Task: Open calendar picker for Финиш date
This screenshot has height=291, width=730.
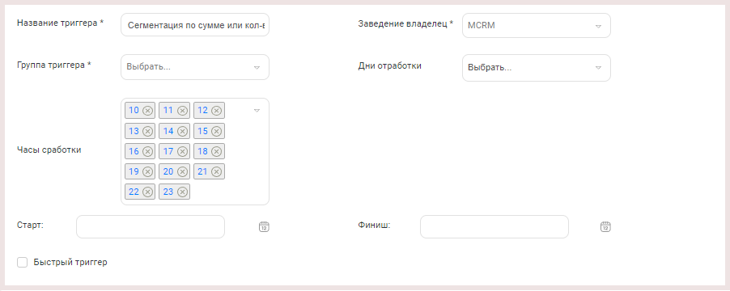Action: (605, 227)
